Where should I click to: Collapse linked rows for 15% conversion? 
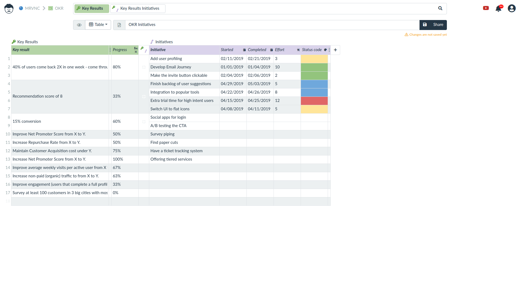(x=144, y=122)
